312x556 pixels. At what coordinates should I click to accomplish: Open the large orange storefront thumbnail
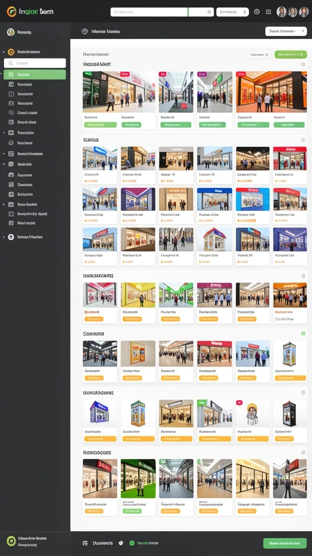pyautogui.click(x=271, y=92)
